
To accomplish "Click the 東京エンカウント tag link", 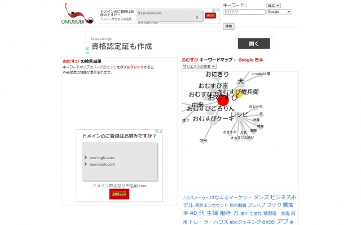I will (x=212, y=205).
